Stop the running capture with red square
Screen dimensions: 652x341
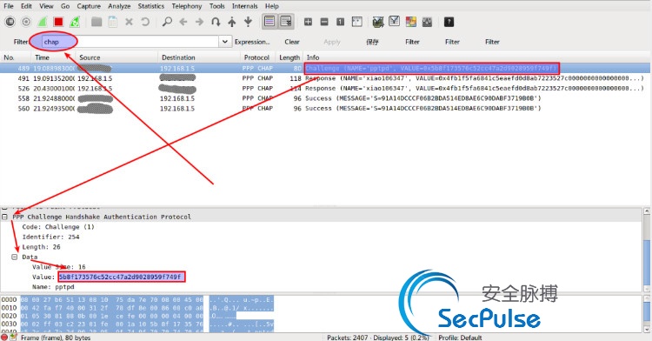pyautogui.click(x=58, y=22)
